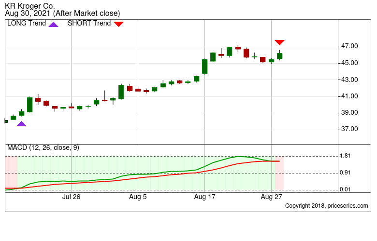This screenshot has width=377, height=241.
Task: Click the "MACD (12, 26, close, 9)" indicator label
Action: click(43, 147)
